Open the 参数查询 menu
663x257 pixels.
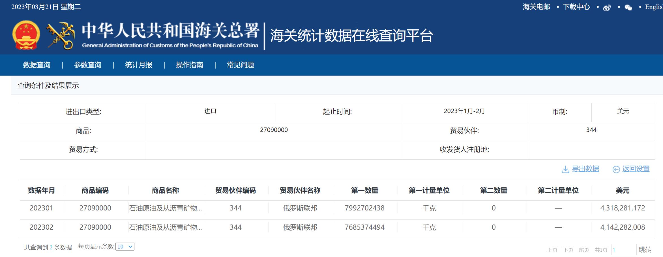pos(88,65)
